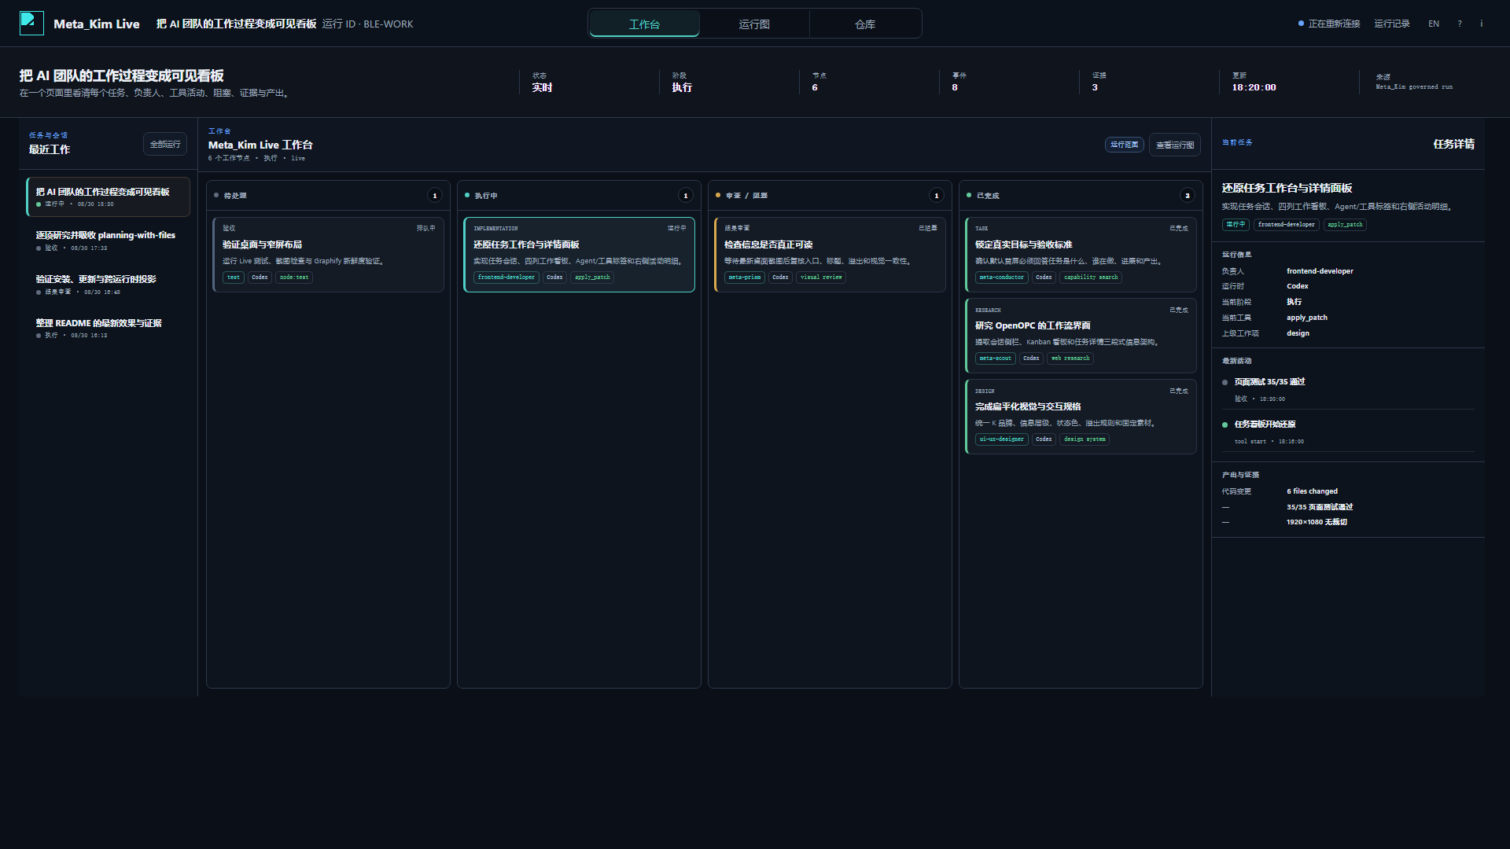The image size is (1510, 849).
Task: Click apply_patch tag in task details panel
Action: 1345,225
